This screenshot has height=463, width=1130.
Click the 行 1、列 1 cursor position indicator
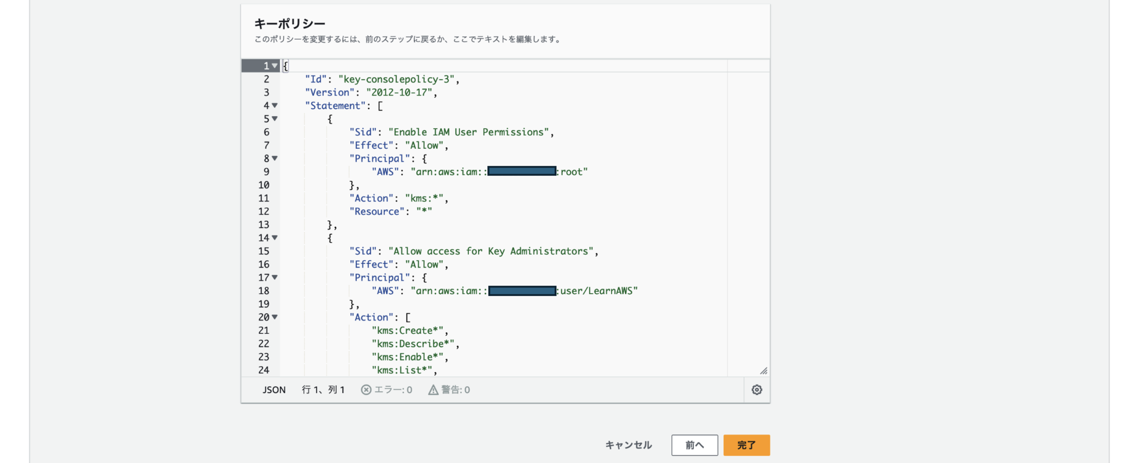pyautogui.click(x=323, y=390)
